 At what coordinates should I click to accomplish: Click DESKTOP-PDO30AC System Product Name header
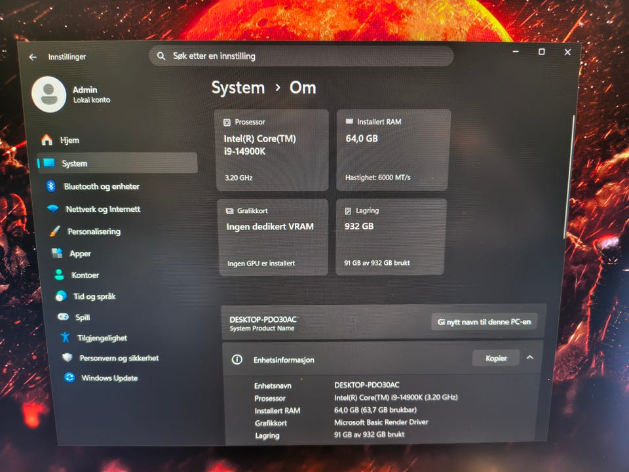click(x=263, y=323)
